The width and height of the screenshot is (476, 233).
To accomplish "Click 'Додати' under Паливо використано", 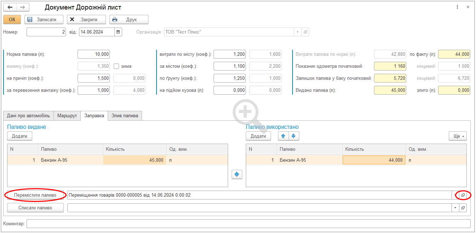I will (258, 136).
